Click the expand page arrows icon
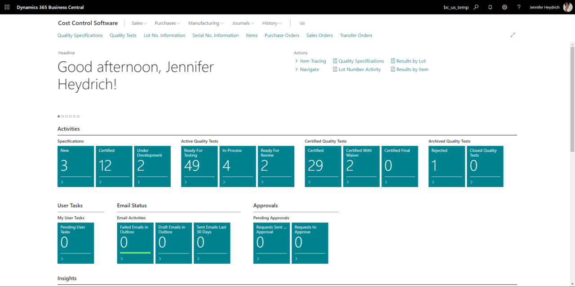The height and width of the screenshot is (287, 575). pos(513,35)
